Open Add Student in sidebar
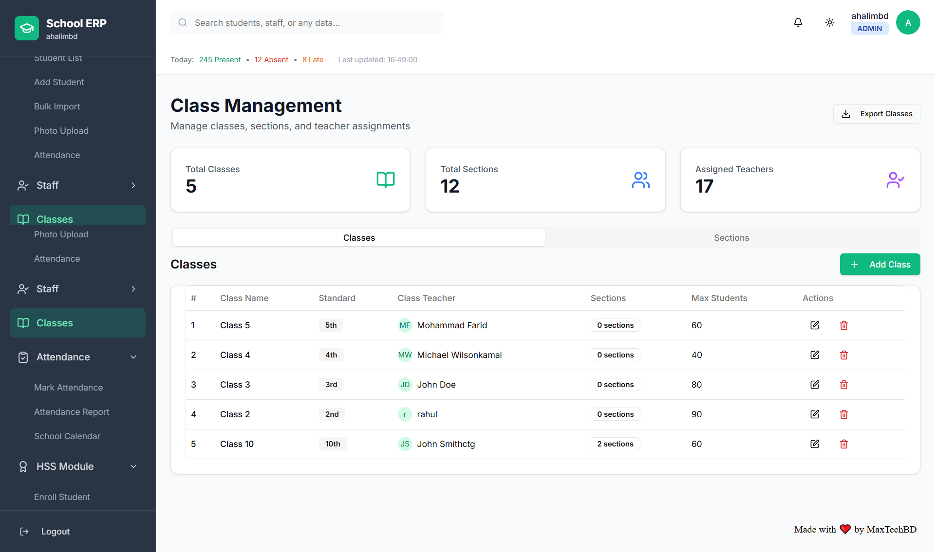 point(59,82)
